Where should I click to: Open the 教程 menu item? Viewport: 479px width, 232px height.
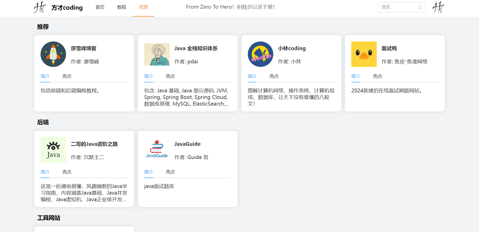pyautogui.click(x=122, y=7)
